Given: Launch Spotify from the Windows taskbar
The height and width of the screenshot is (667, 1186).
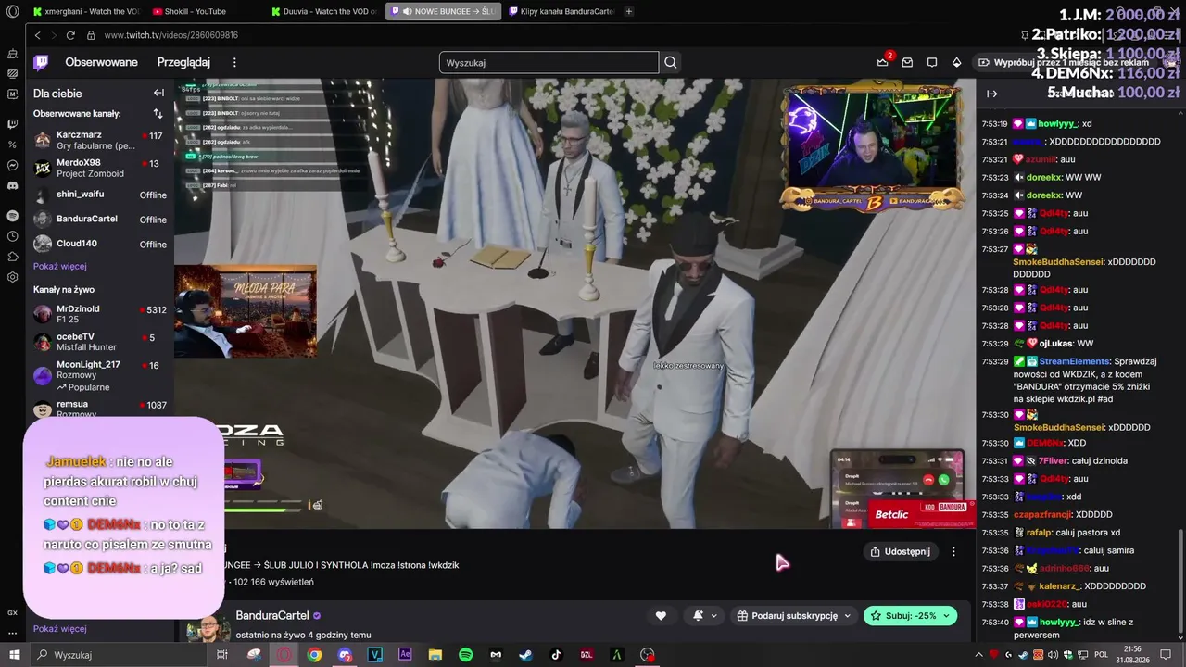Looking at the screenshot, I should [466, 655].
